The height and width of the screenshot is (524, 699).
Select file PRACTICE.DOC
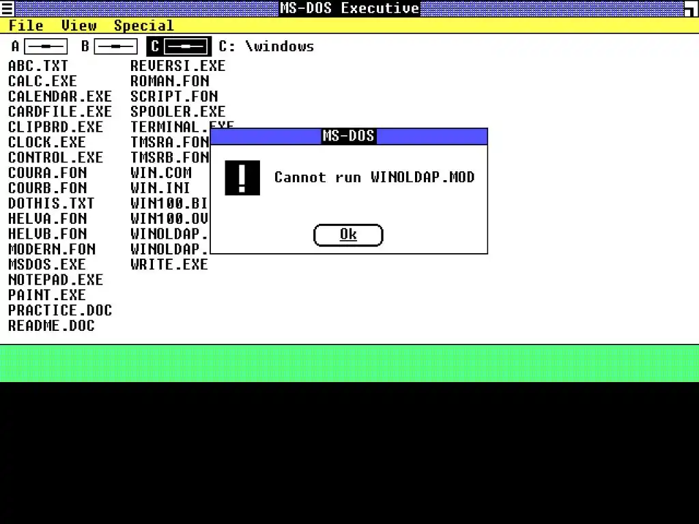(x=60, y=310)
